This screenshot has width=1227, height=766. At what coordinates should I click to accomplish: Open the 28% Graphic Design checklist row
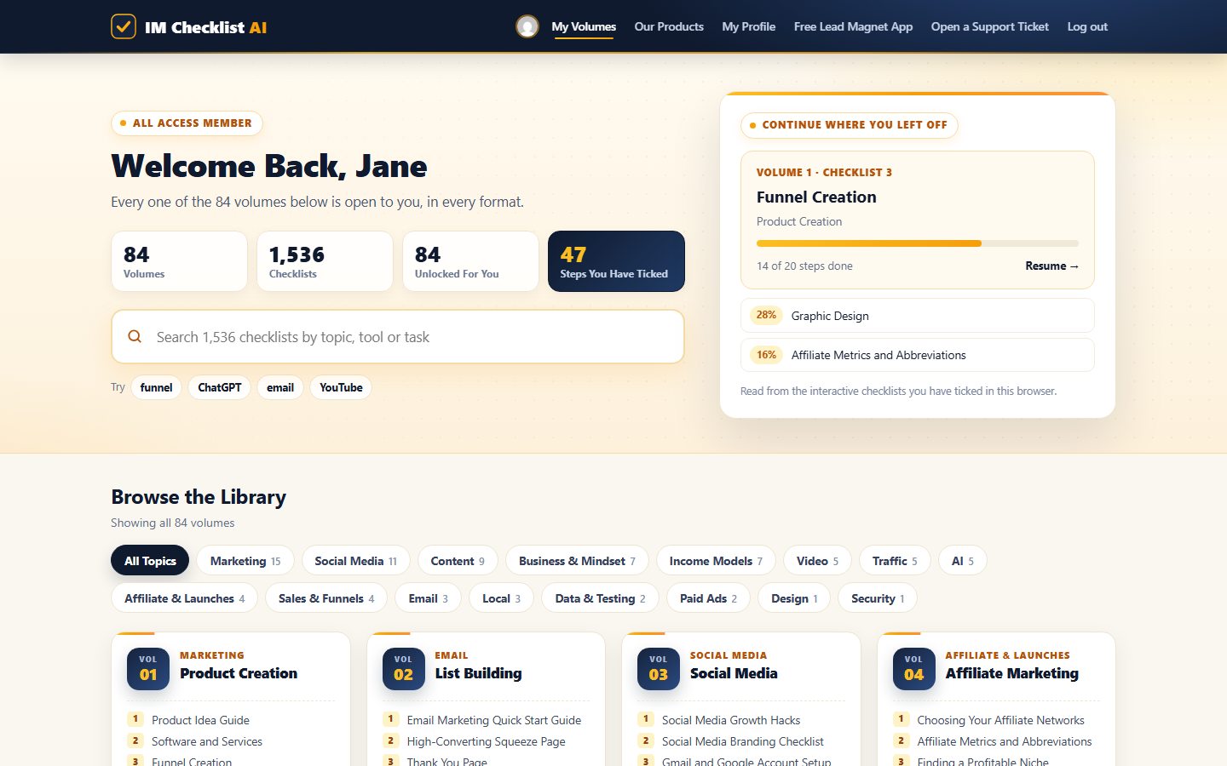click(x=918, y=316)
